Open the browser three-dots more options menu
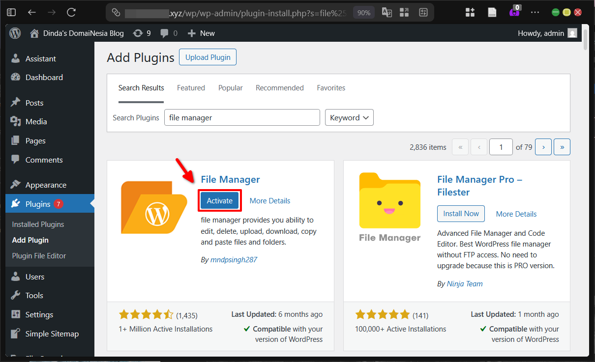The image size is (595, 362). tap(535, 12)
